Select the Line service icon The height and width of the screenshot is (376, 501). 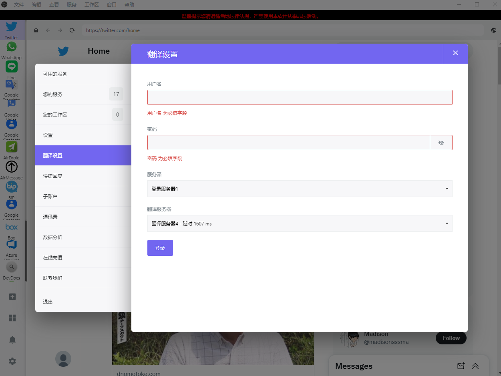pos(11,66)
